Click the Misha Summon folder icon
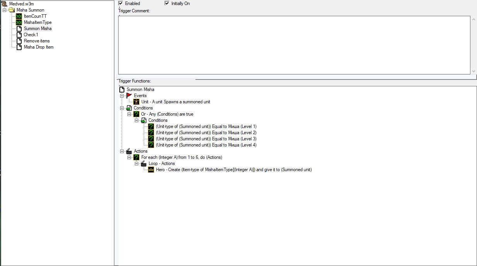This screenshot has width=477, height=266. coord(12,10)
